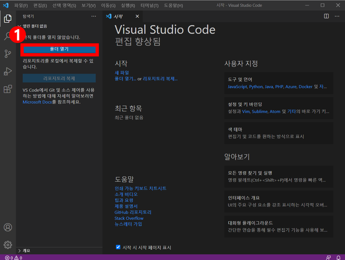Click the 폴더 열기... link on welcome page
Viewport: 345px width, 260px height.
point(125,79)
